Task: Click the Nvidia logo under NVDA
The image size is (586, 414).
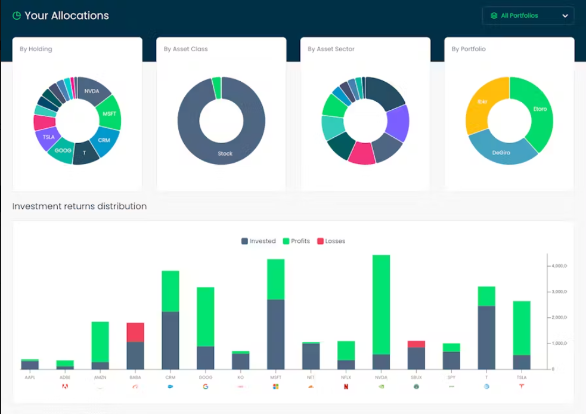Action: (381, 387)
